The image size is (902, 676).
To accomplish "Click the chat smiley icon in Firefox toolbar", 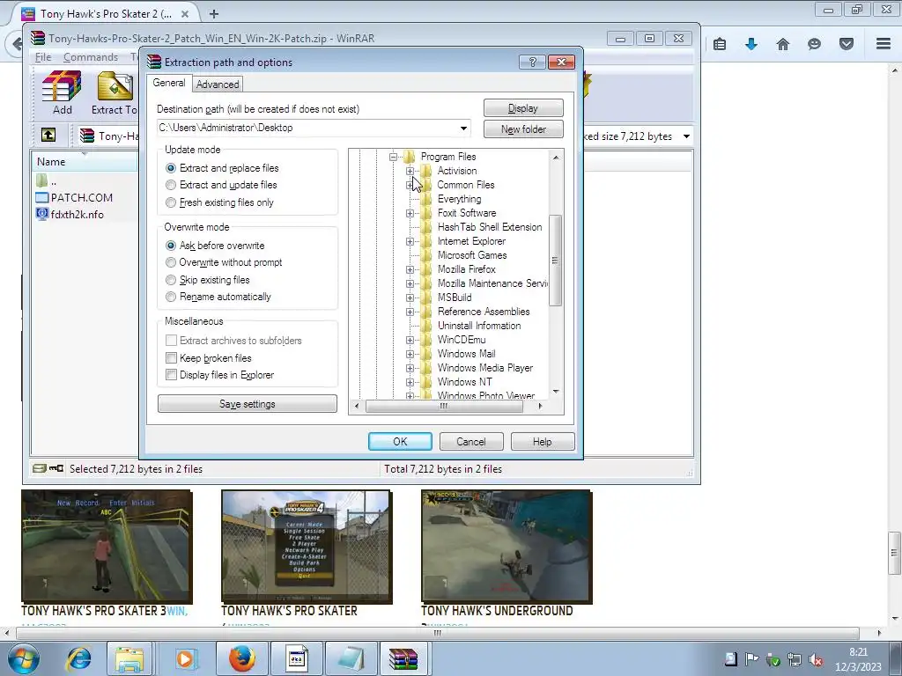I will point(815,44).
